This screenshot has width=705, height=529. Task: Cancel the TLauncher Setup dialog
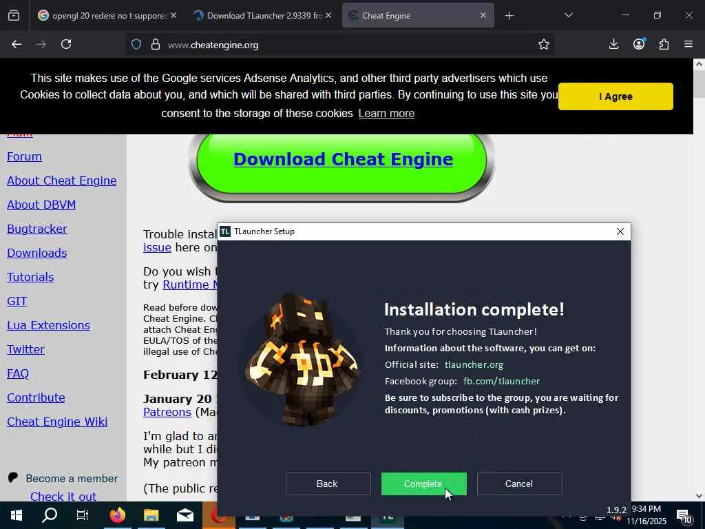[519, 484]
